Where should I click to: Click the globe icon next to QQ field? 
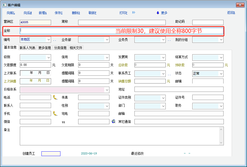[x=113, y=121]
